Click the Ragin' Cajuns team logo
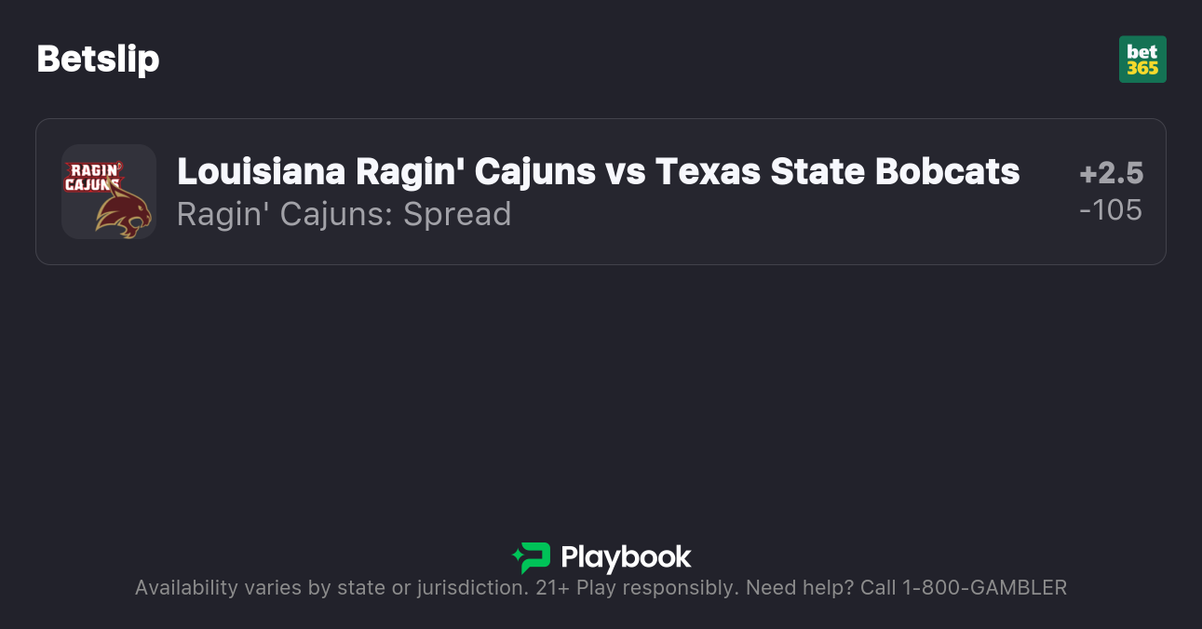 click(x=92, y=176)
